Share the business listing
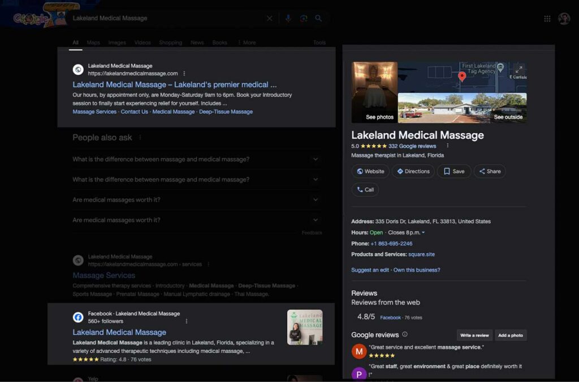The width and height of the screenshot is (579, 382). click(490, 172)
